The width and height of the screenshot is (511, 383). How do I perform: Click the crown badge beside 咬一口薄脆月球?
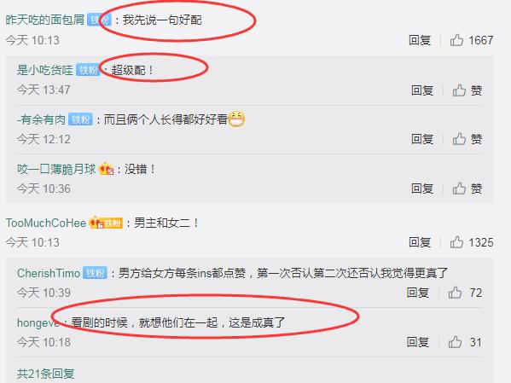click(x=107, y=169)
